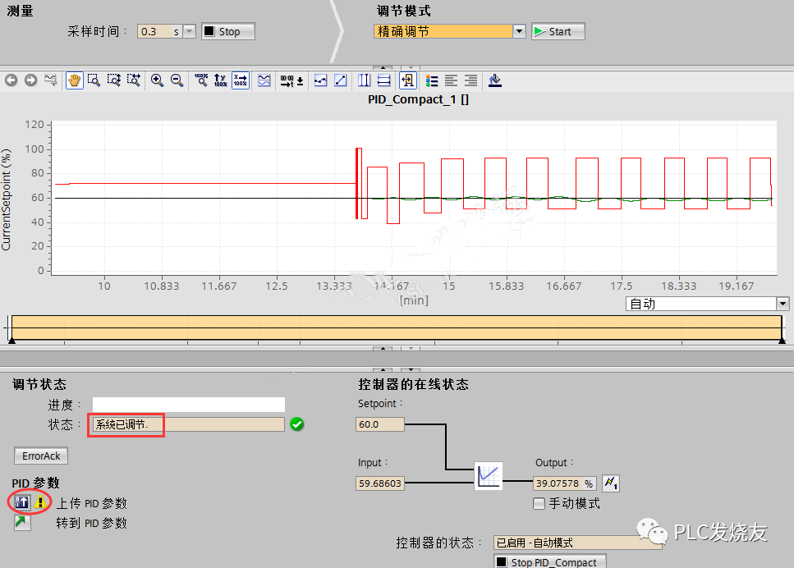
Task: Toggle the scale X axis to 100% icon
Action: coord(241,80)
